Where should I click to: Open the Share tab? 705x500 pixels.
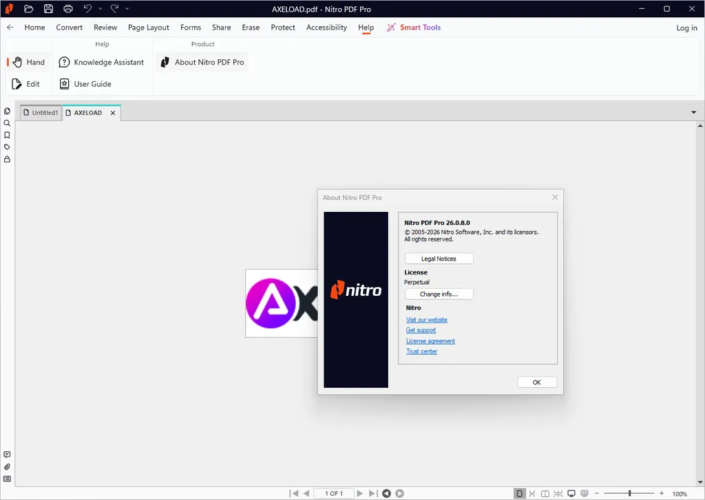[x=221, y=28]
